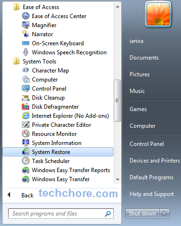Click the Narrator icon
Image resolution: width=181 pixels, height=226 pixels.
(x=26, y=34)
